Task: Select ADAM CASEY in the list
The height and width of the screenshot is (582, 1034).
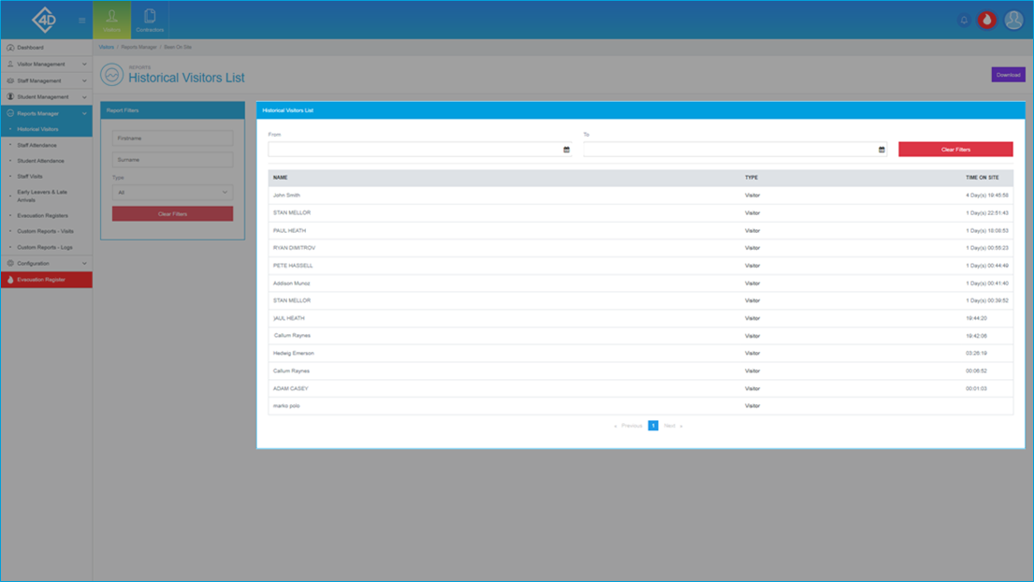Action: [x=290, y=389]
